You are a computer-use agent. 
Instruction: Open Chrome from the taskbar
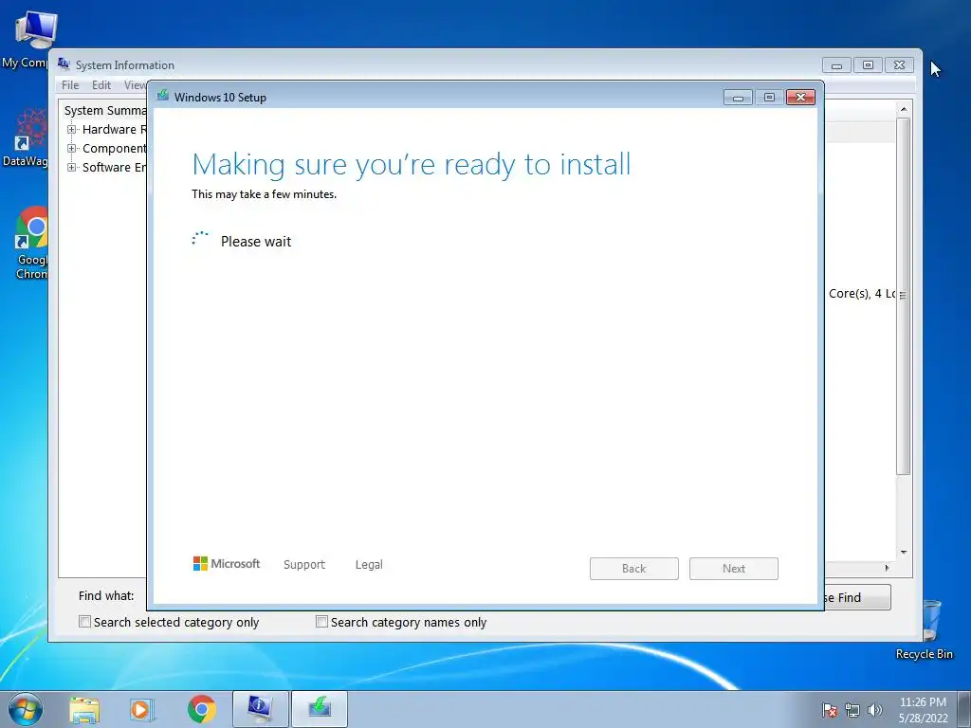202,709
